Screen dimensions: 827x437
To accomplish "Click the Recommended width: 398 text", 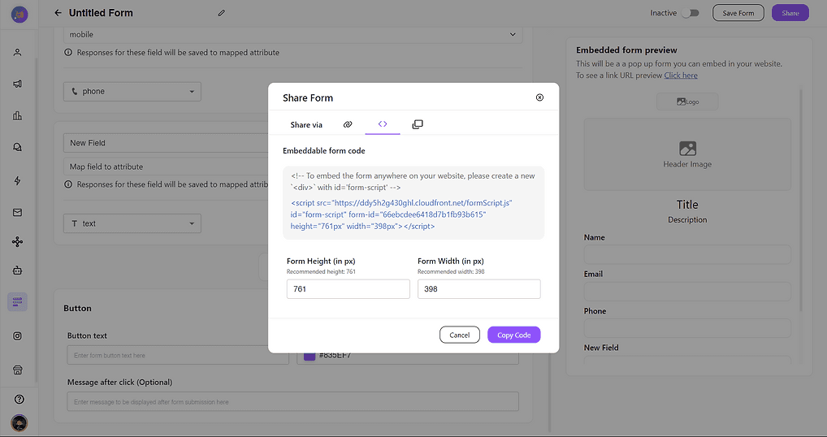I will point(451,272).
